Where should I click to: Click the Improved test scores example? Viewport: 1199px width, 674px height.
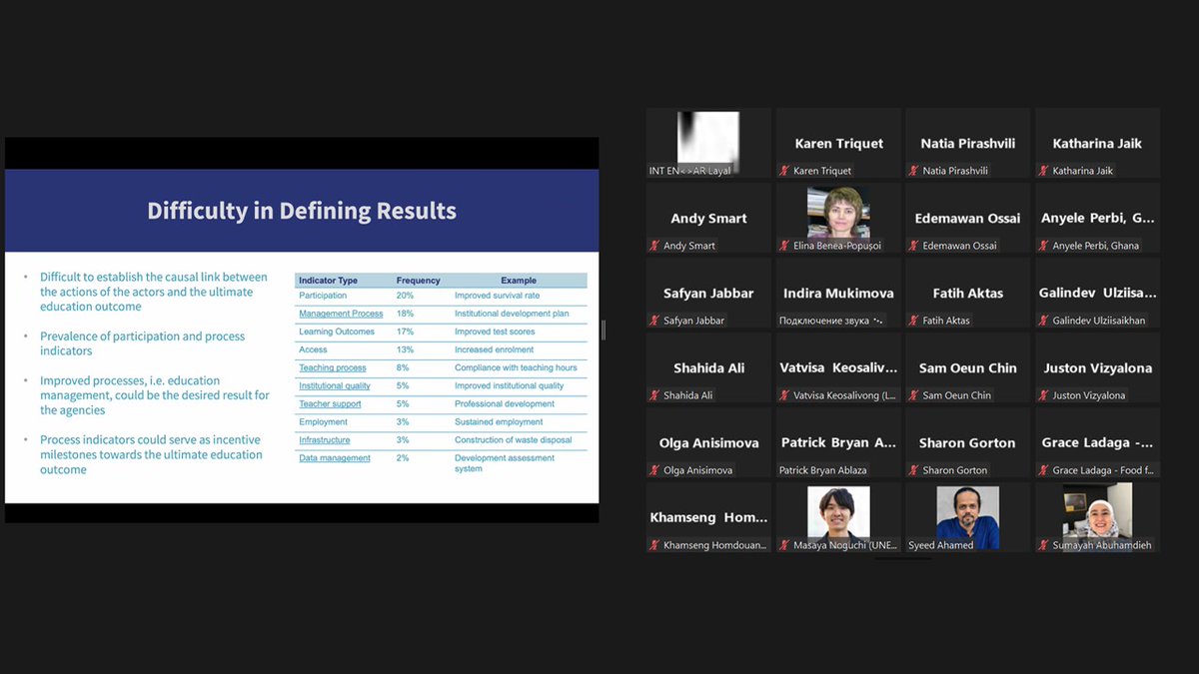495,332
